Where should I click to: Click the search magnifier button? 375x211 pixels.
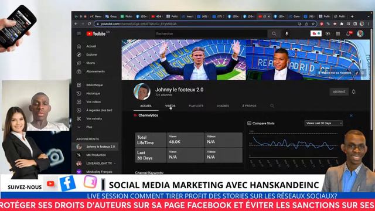tap(274, 34)
